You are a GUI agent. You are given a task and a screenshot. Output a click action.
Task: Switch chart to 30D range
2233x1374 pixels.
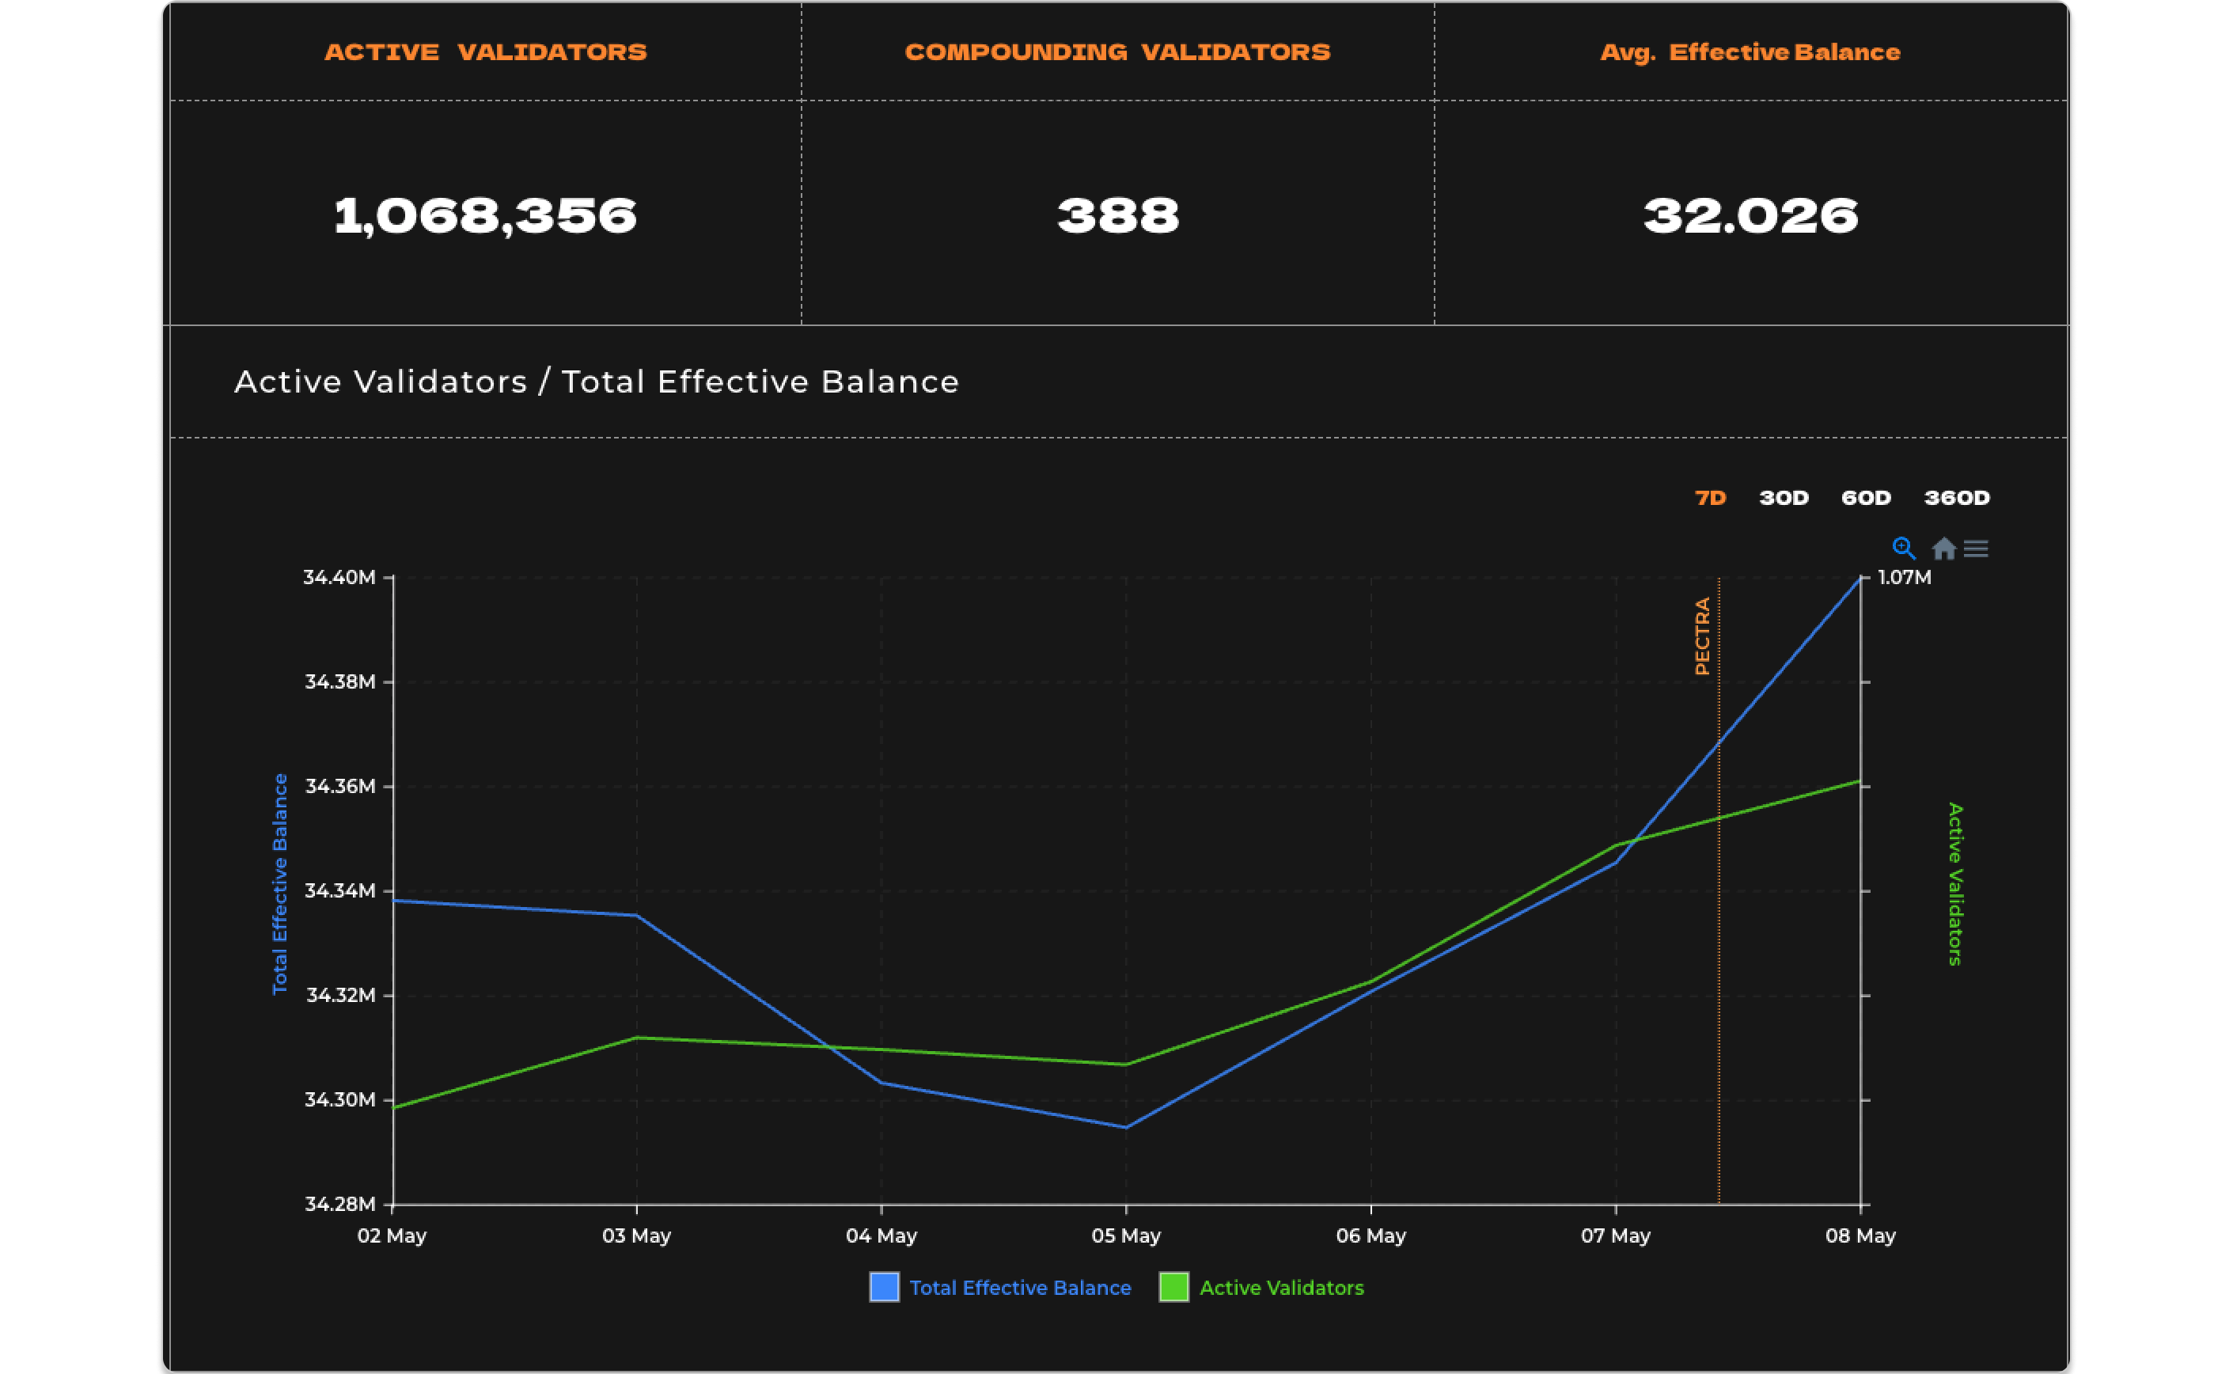coord(1784,498)
